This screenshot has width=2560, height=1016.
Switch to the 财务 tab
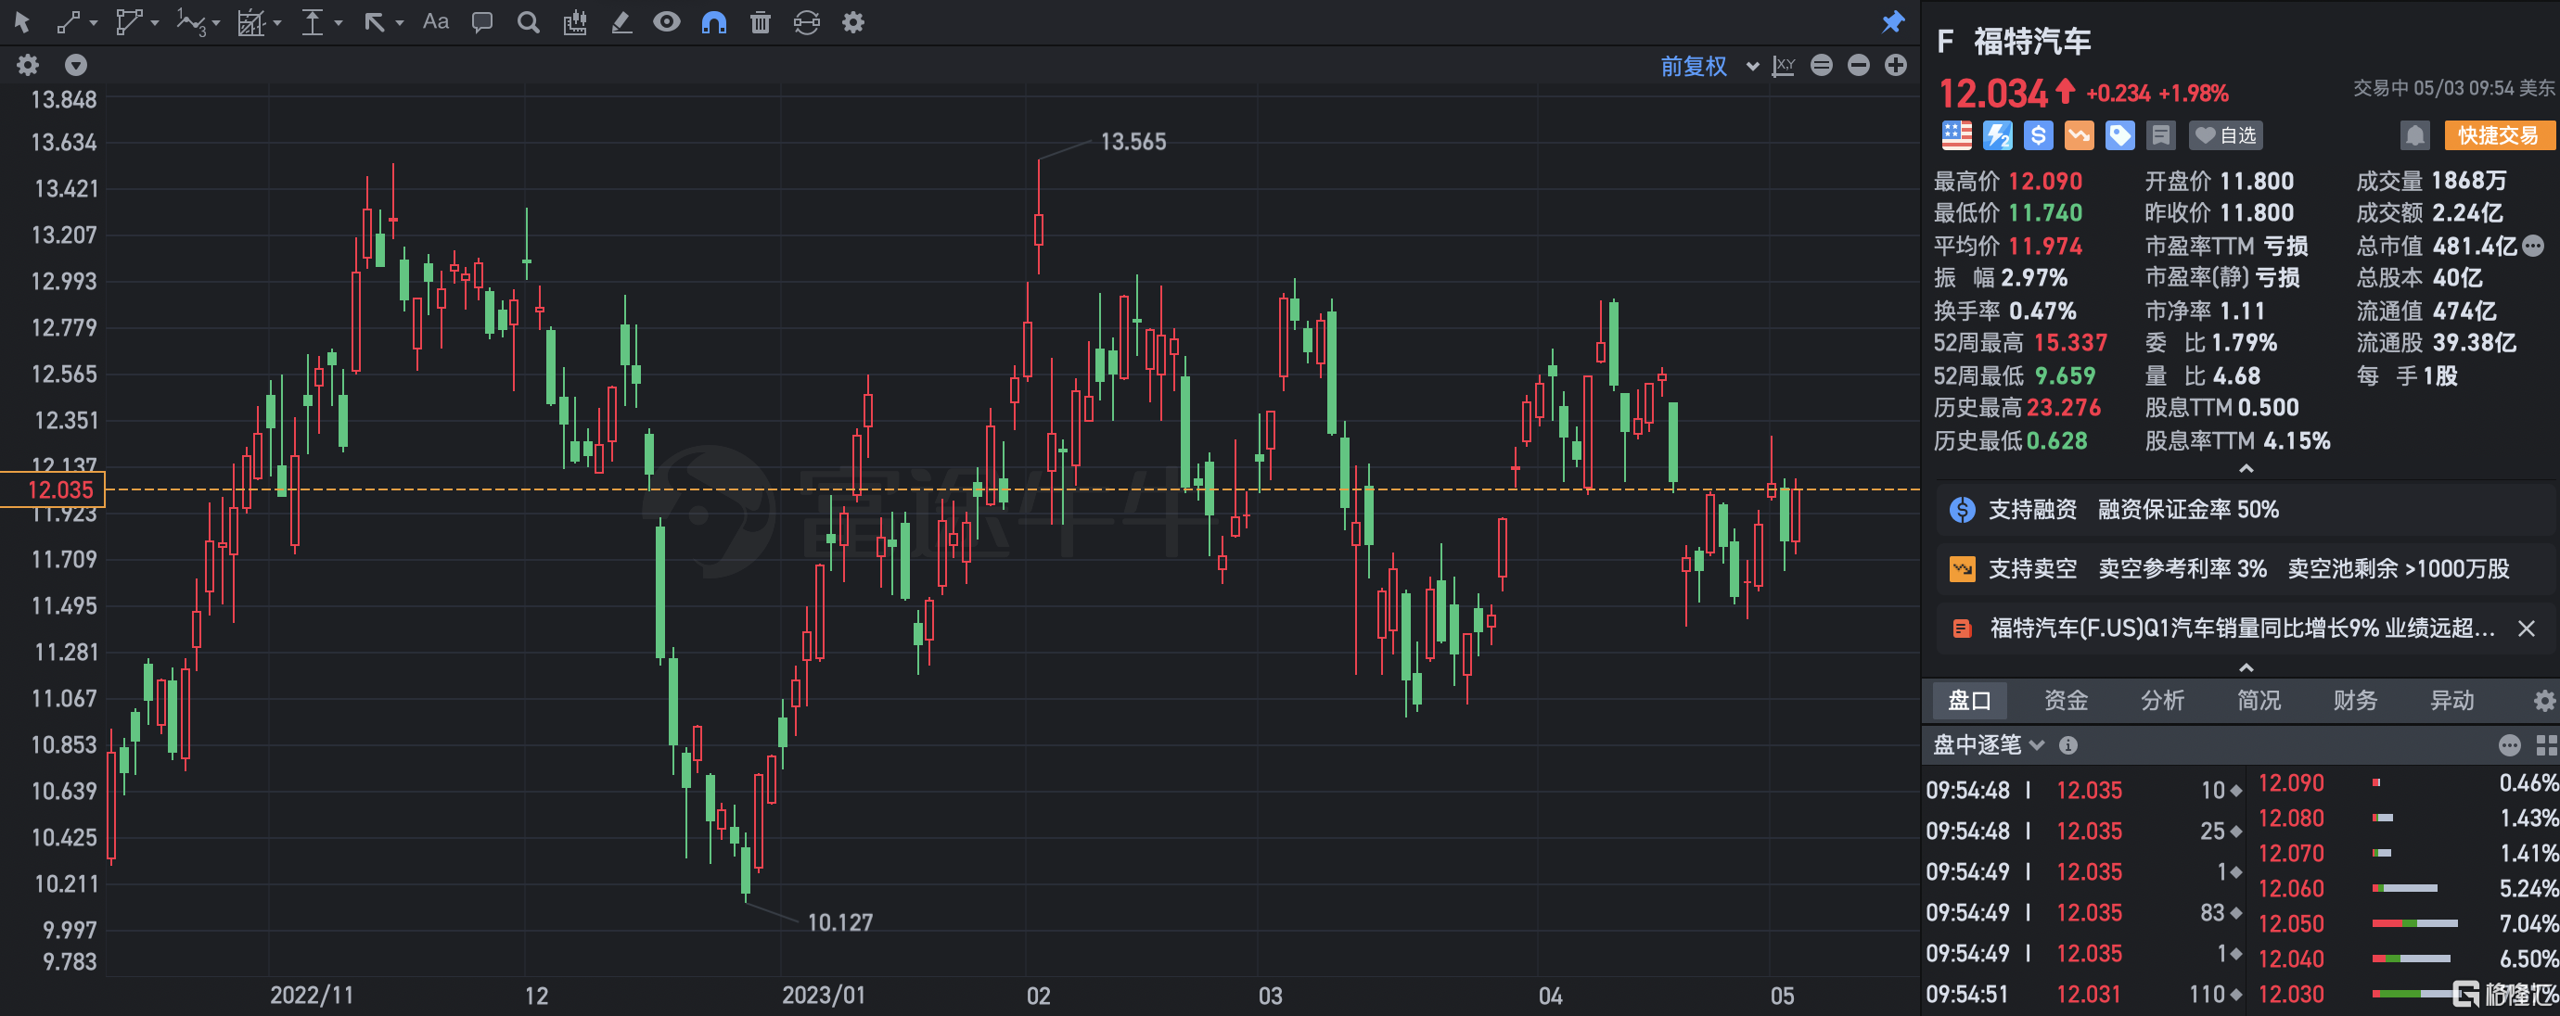(x=2354, y=700)
